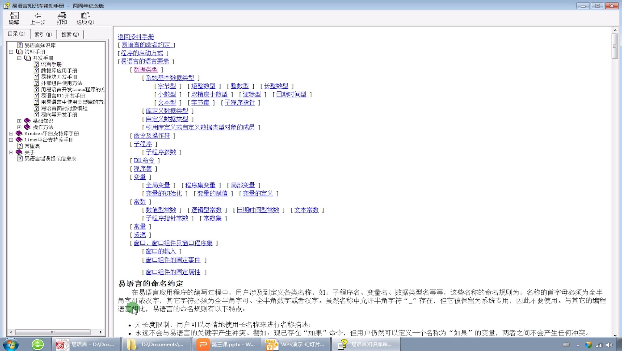The height and width of the screenshot is (351, 622).
Task: Open the 子程序指针 link
Action: coord(240,103)
